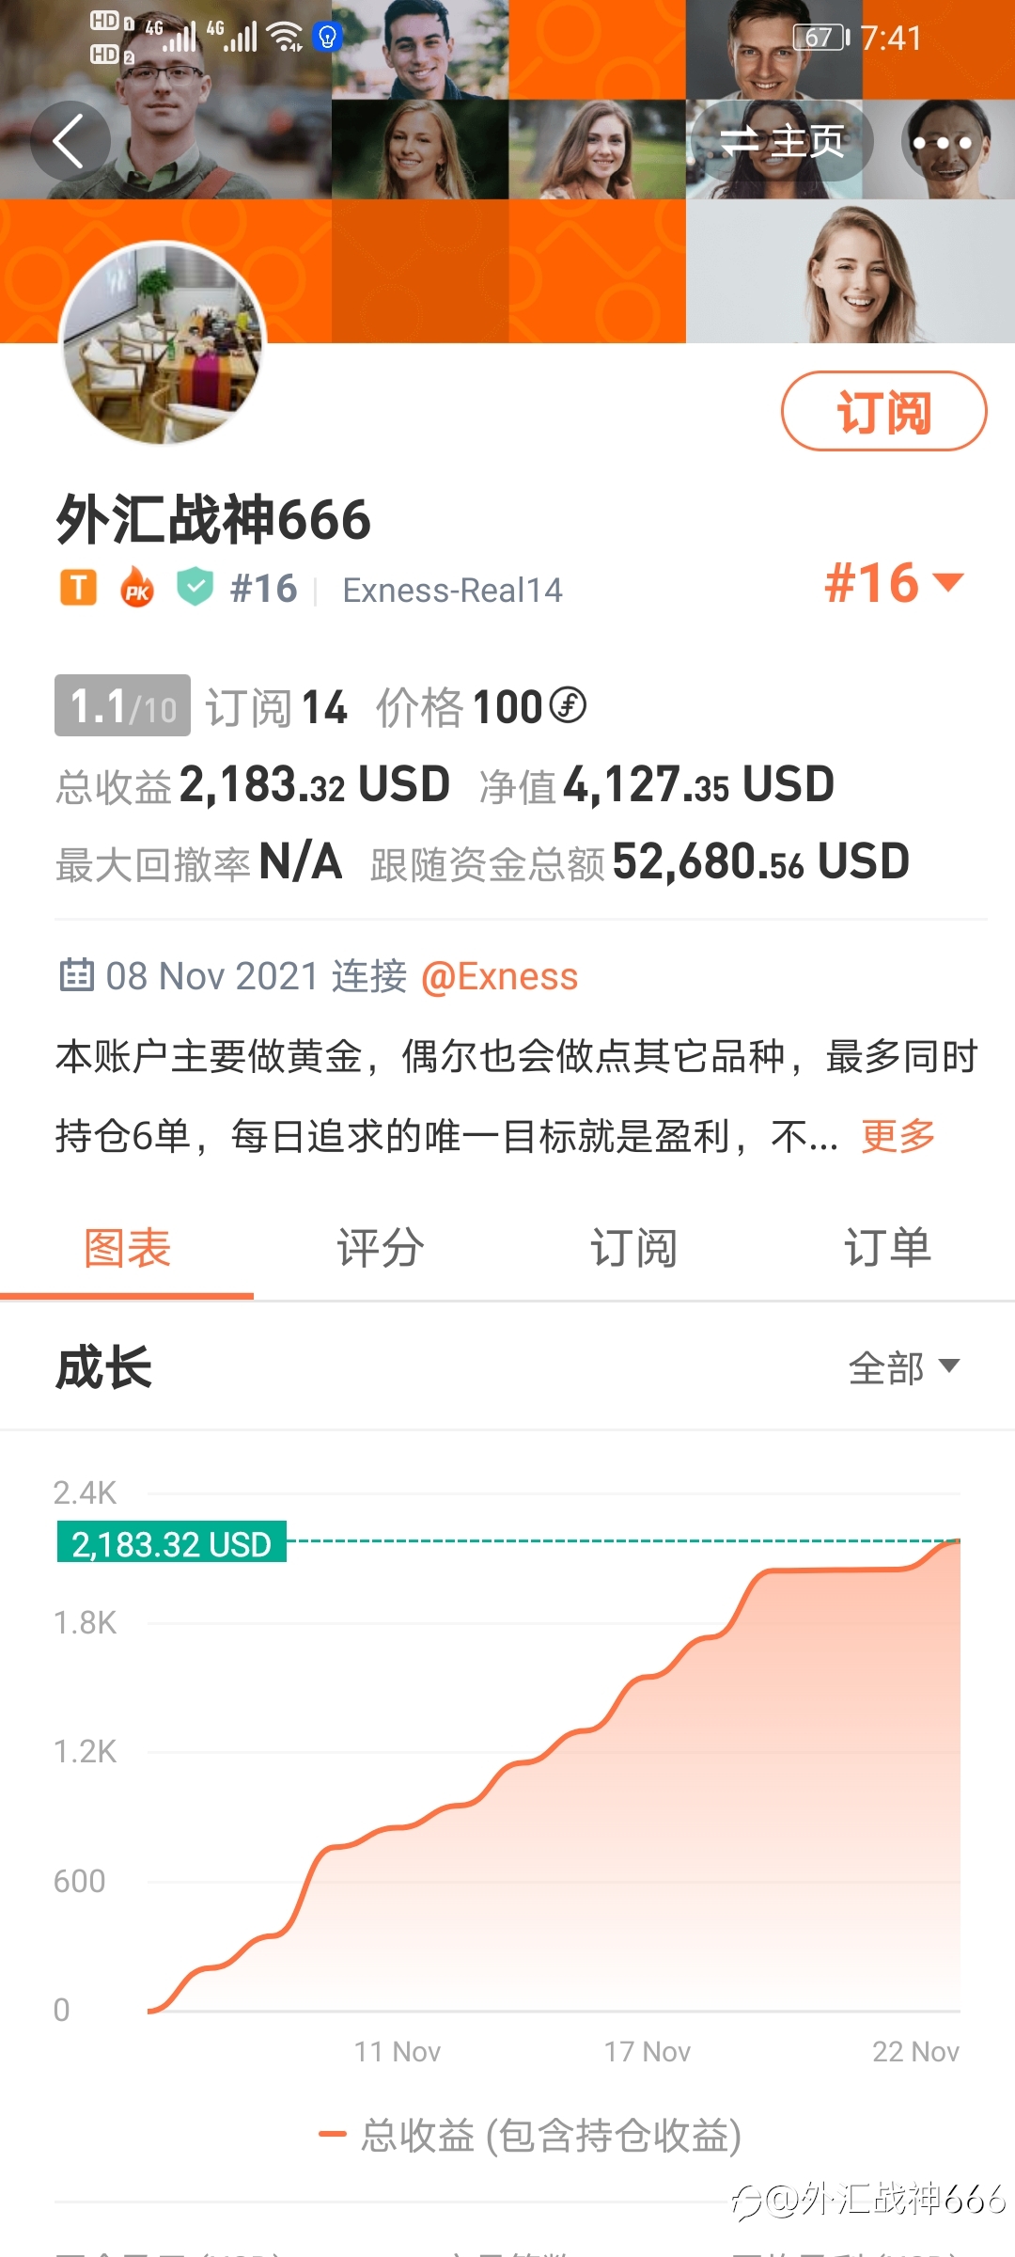Tap the PK flame badge icon
Image resolution: width=1015 pixels, height=2257 pixels.
point(137,589)
